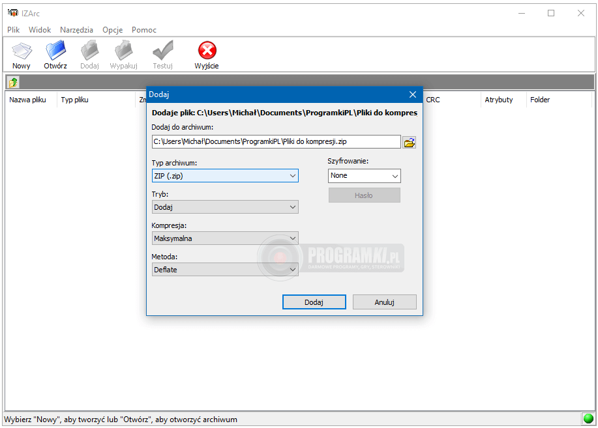This screenshot has width=598, height=428.
Task: Maximize the IZArc window
Action: point(551,13)
